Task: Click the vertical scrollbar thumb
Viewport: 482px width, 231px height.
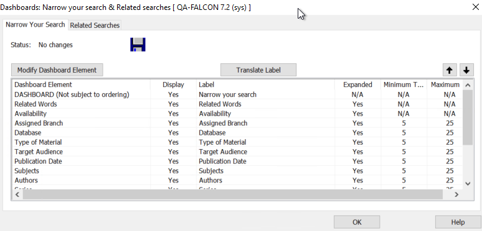Action: (468, 117)
